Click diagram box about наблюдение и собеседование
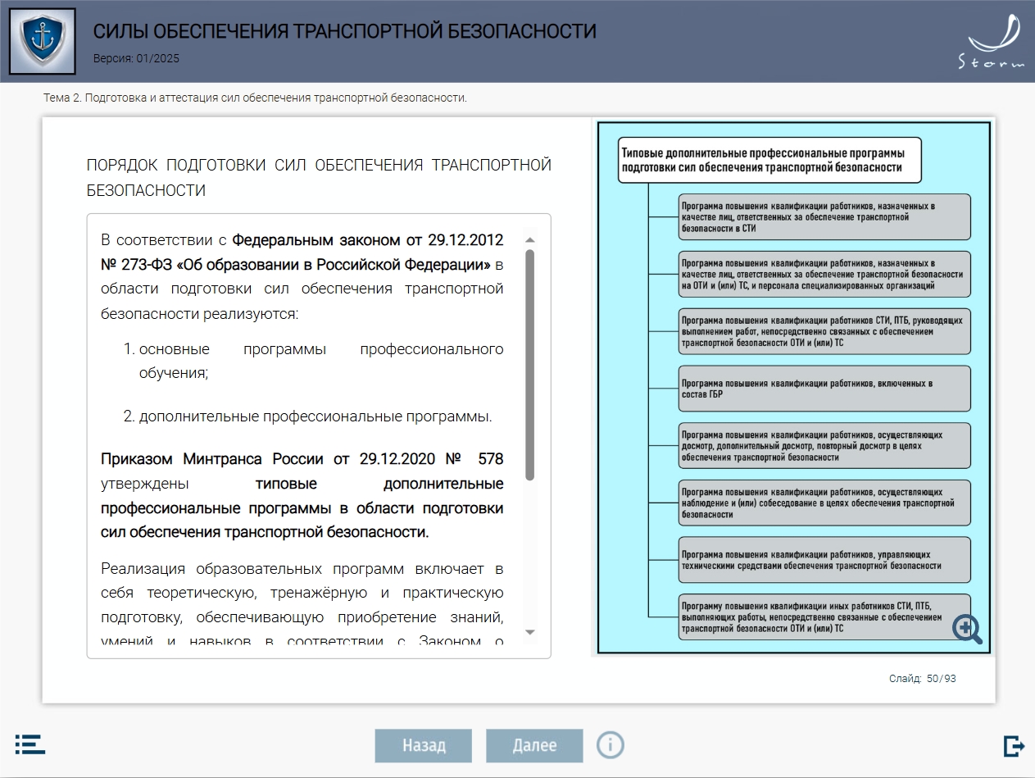Screen dimensions: 1035x778 pyautogui.click(x=825, y=503)
